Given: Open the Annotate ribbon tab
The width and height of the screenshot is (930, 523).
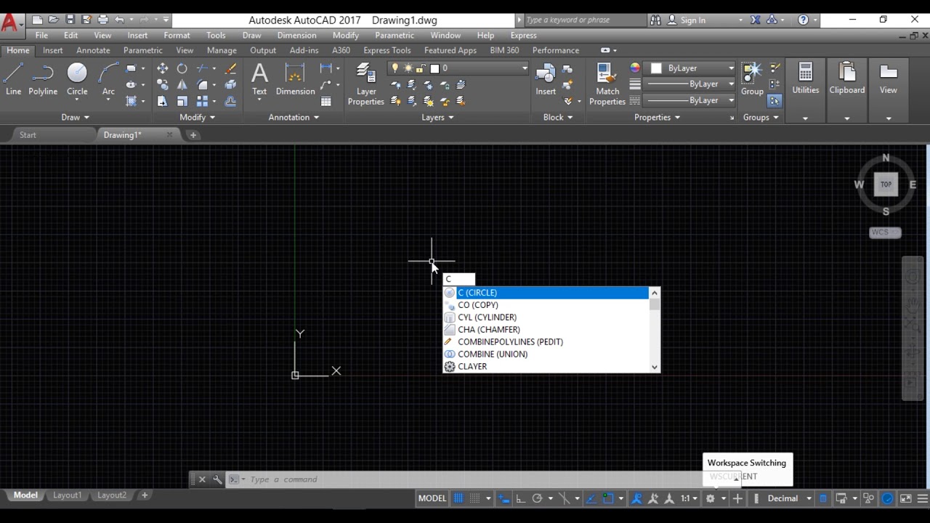Looking at the screenshot, I should point(93,50).
